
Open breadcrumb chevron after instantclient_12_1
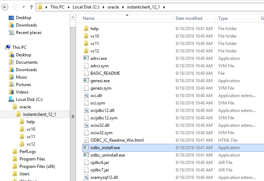tap(164, 7)
